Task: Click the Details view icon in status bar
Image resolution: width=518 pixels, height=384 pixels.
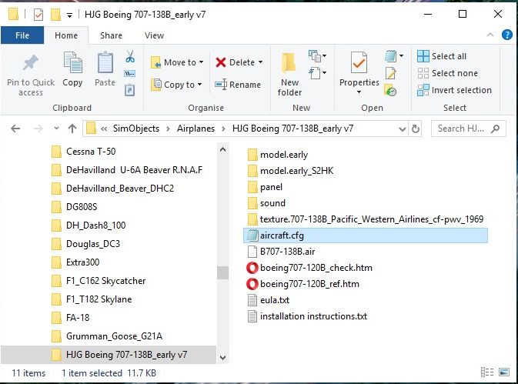Action: click(487, 372)
